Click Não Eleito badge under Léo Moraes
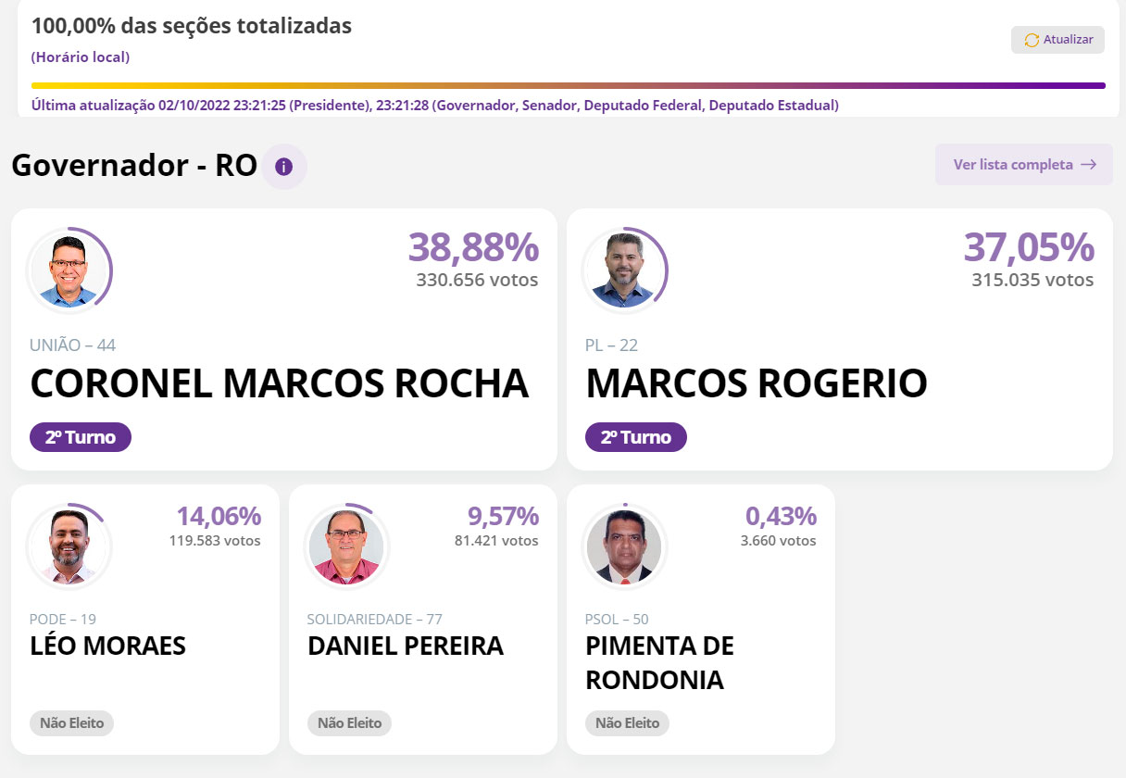The height and width of the screenshot is (778, 1126). point(71,722)
